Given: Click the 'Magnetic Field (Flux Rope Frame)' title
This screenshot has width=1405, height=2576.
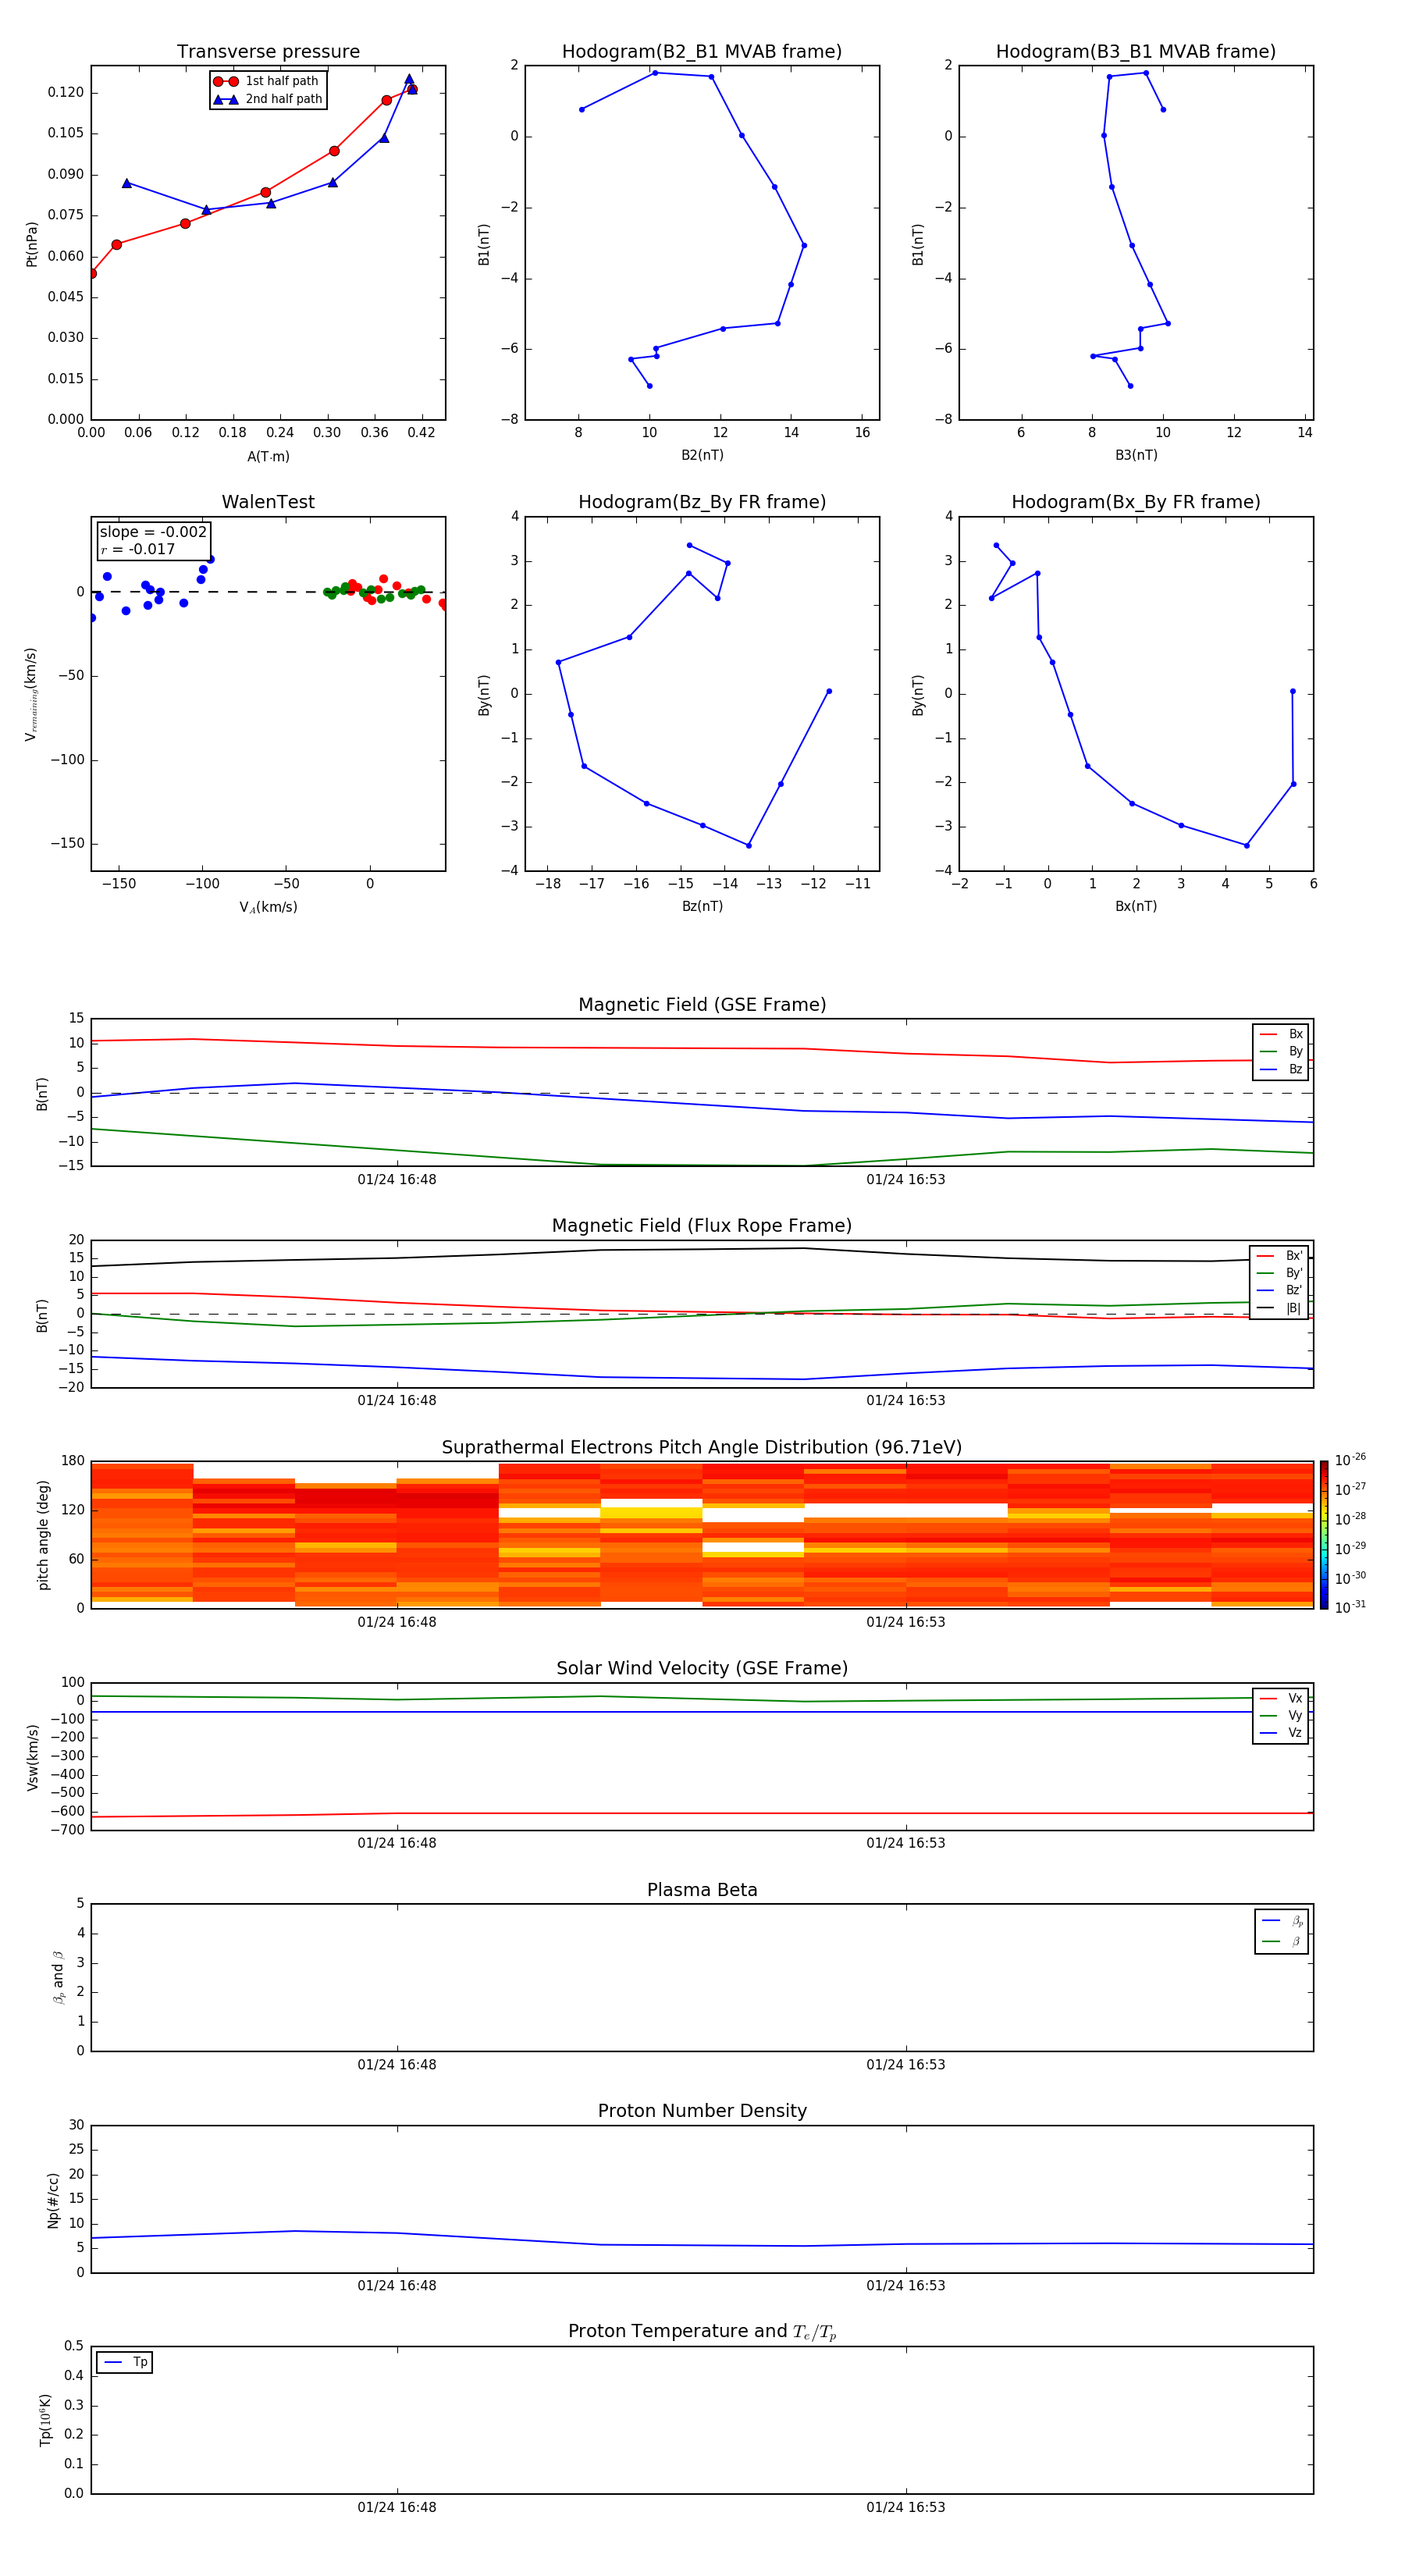Looking at the screenshot, I should pos(702,1226).
